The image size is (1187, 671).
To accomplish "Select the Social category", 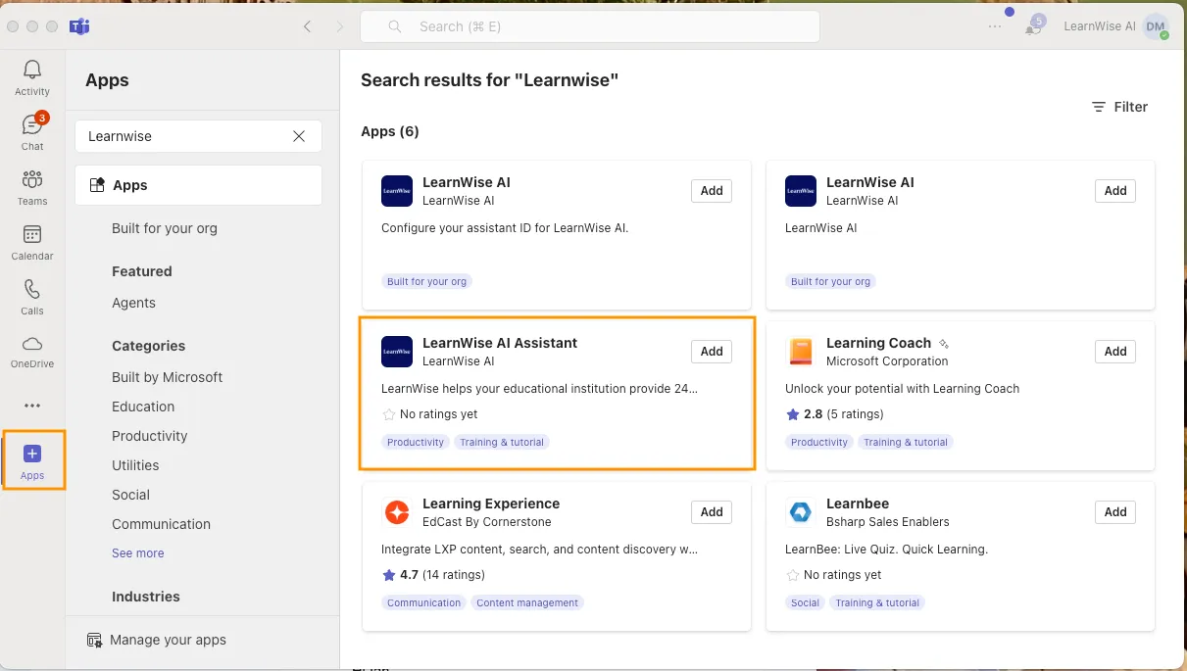I will 130,495.
